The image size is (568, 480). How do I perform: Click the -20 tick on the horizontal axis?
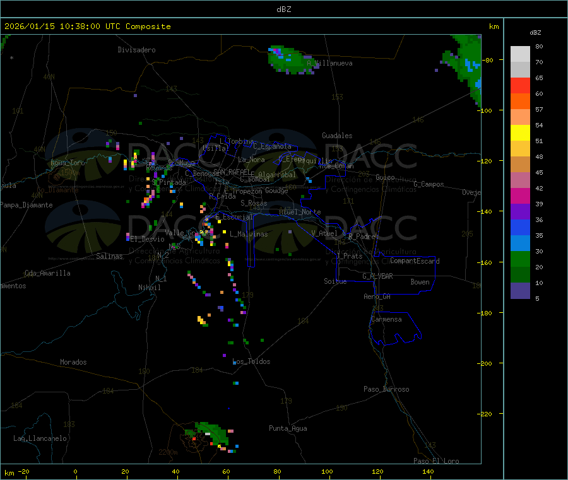23,471
